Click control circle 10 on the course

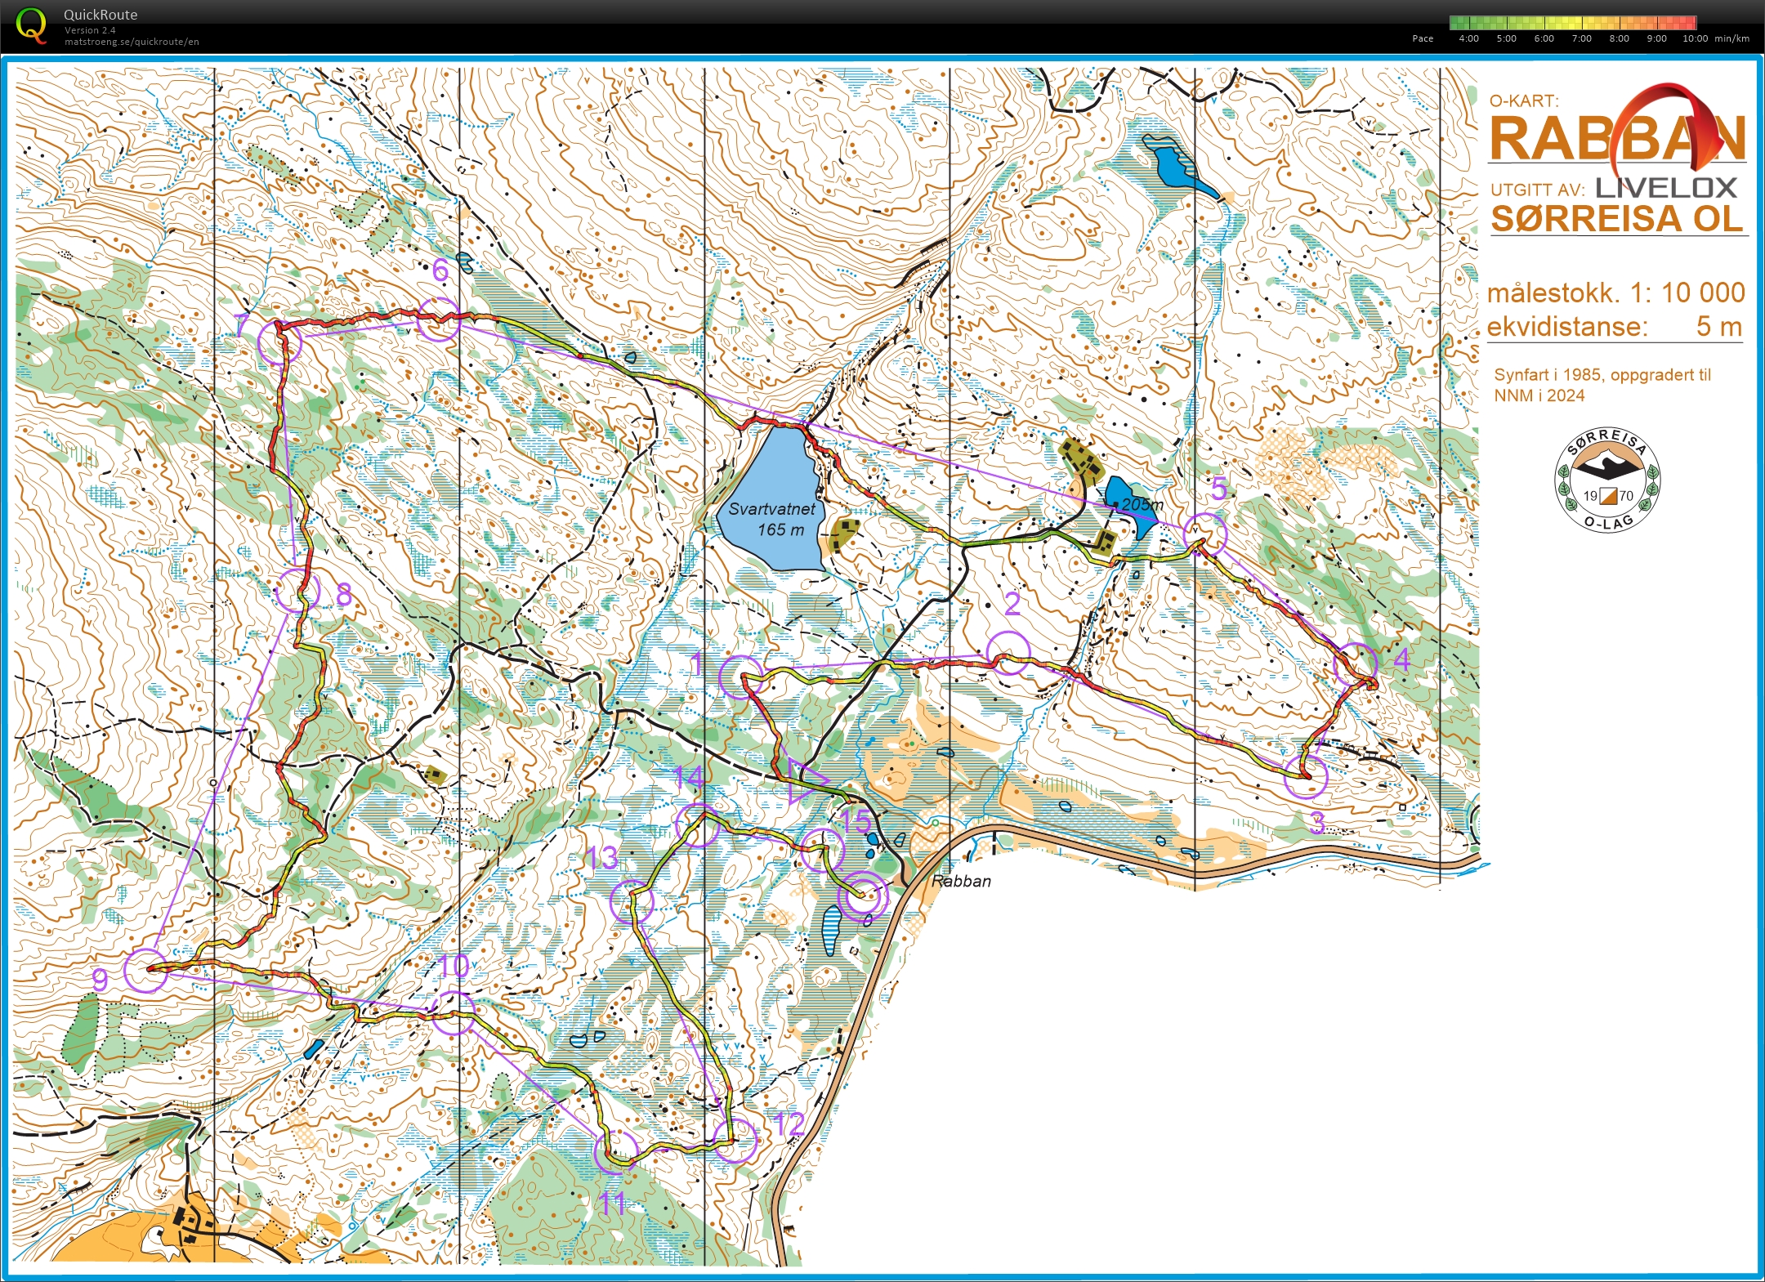point(453,1013)
